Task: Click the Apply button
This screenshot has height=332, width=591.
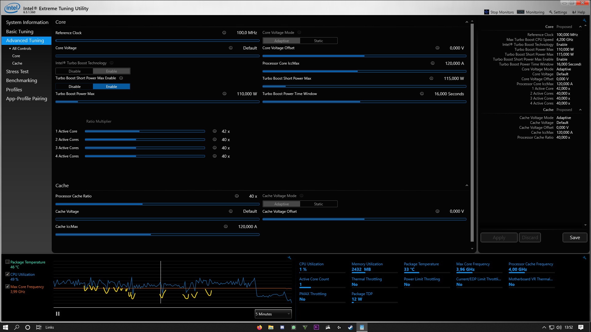Action: pyautogui.click(x=499, y=237)
